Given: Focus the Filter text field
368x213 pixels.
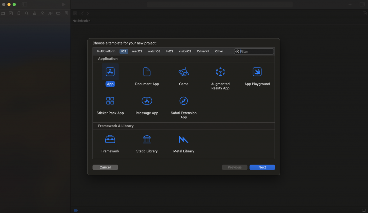Looking at the screenshot, I should coord(254,52).
